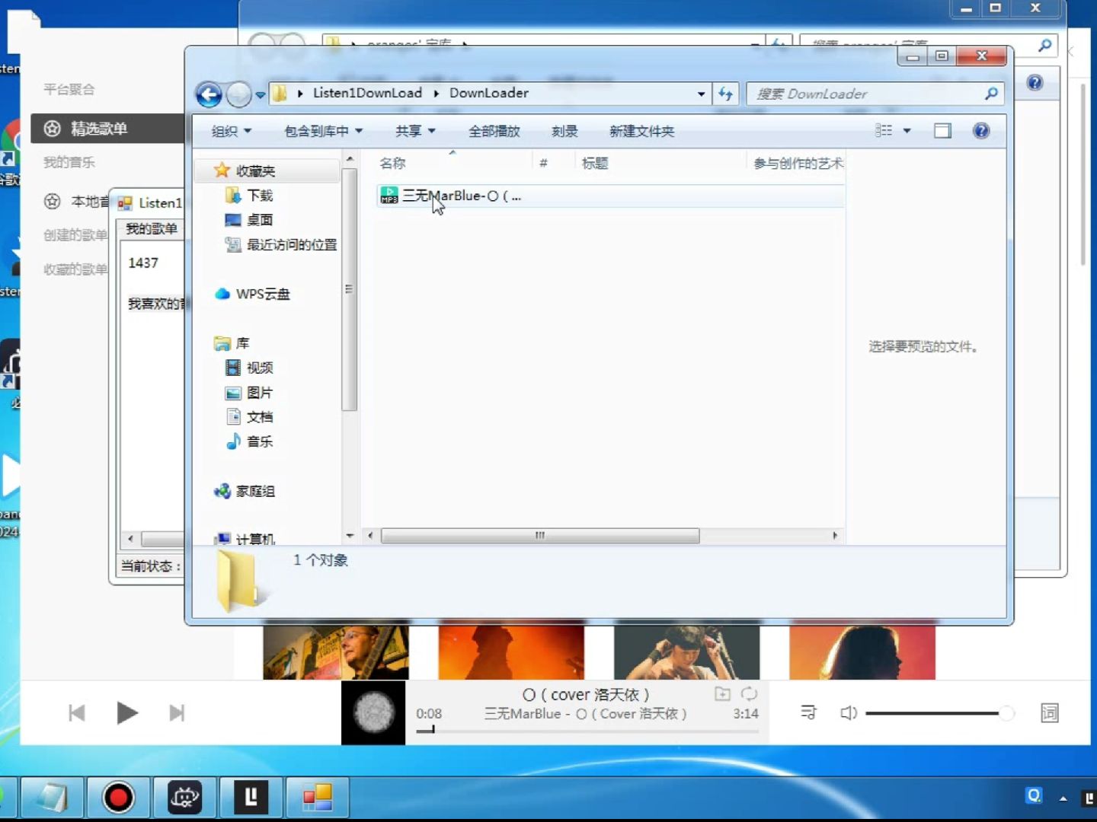
Task: Expand the address bar history dropdown
Action: pyautogui.click(x=701, y=94)
